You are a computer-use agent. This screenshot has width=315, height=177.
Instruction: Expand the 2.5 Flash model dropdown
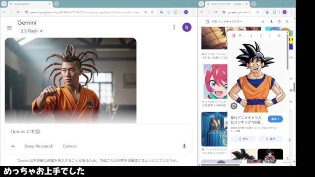(x=31, y=31)
